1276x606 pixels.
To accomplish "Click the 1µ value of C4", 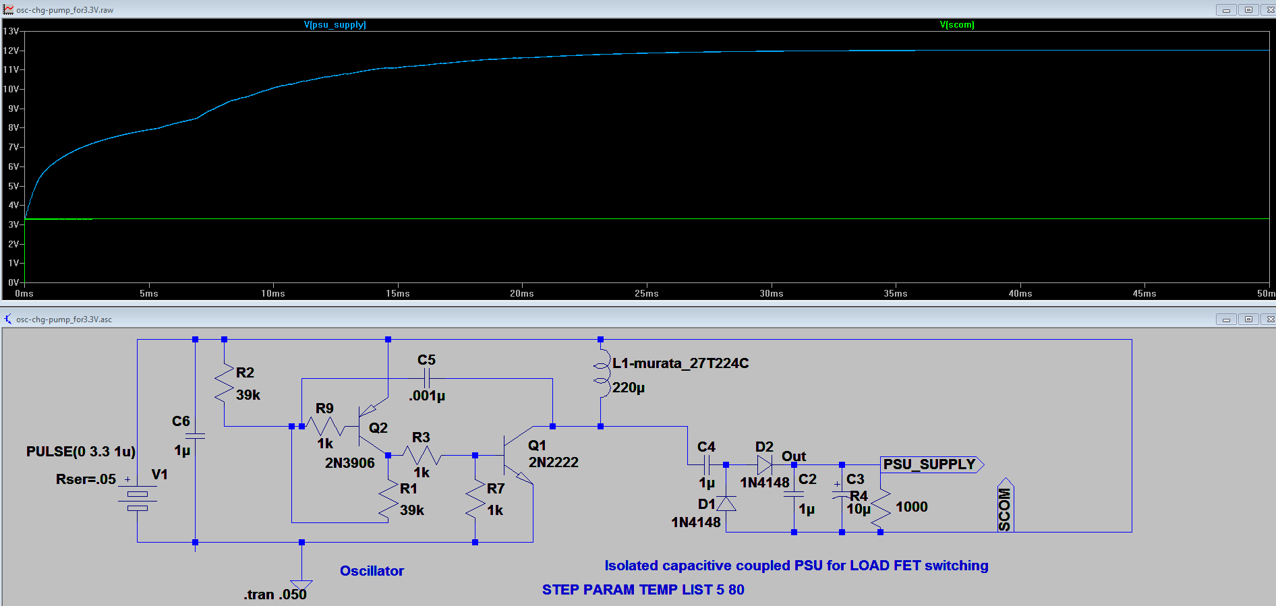I will tap(707, 483).
